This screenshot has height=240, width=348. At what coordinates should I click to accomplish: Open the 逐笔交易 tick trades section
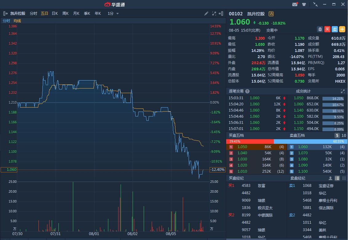[236, 91]
